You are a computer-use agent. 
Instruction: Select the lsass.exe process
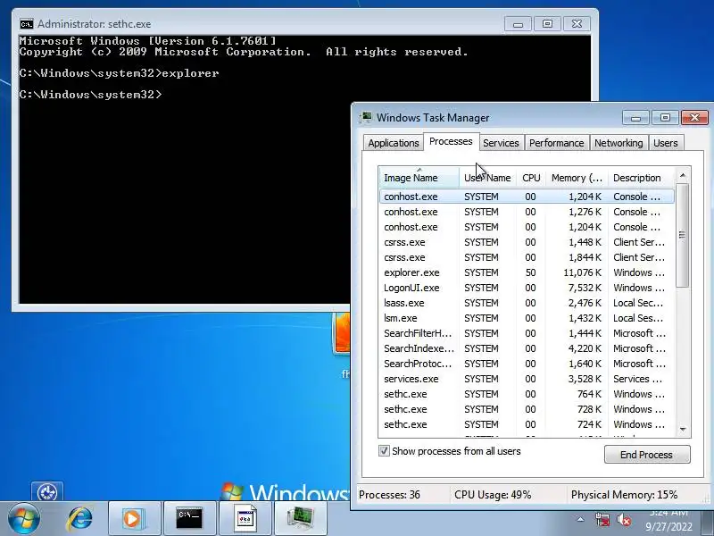pyautogui.click(x=527, y=303)
